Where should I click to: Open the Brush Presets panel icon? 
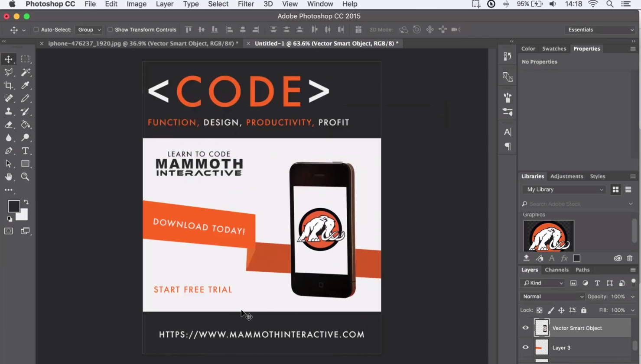pyautogui.click(x=508, y=112)
